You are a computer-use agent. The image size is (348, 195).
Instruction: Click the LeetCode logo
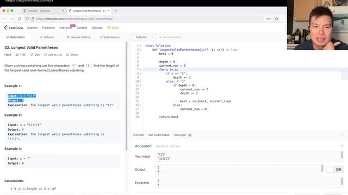tap(14, 28)
